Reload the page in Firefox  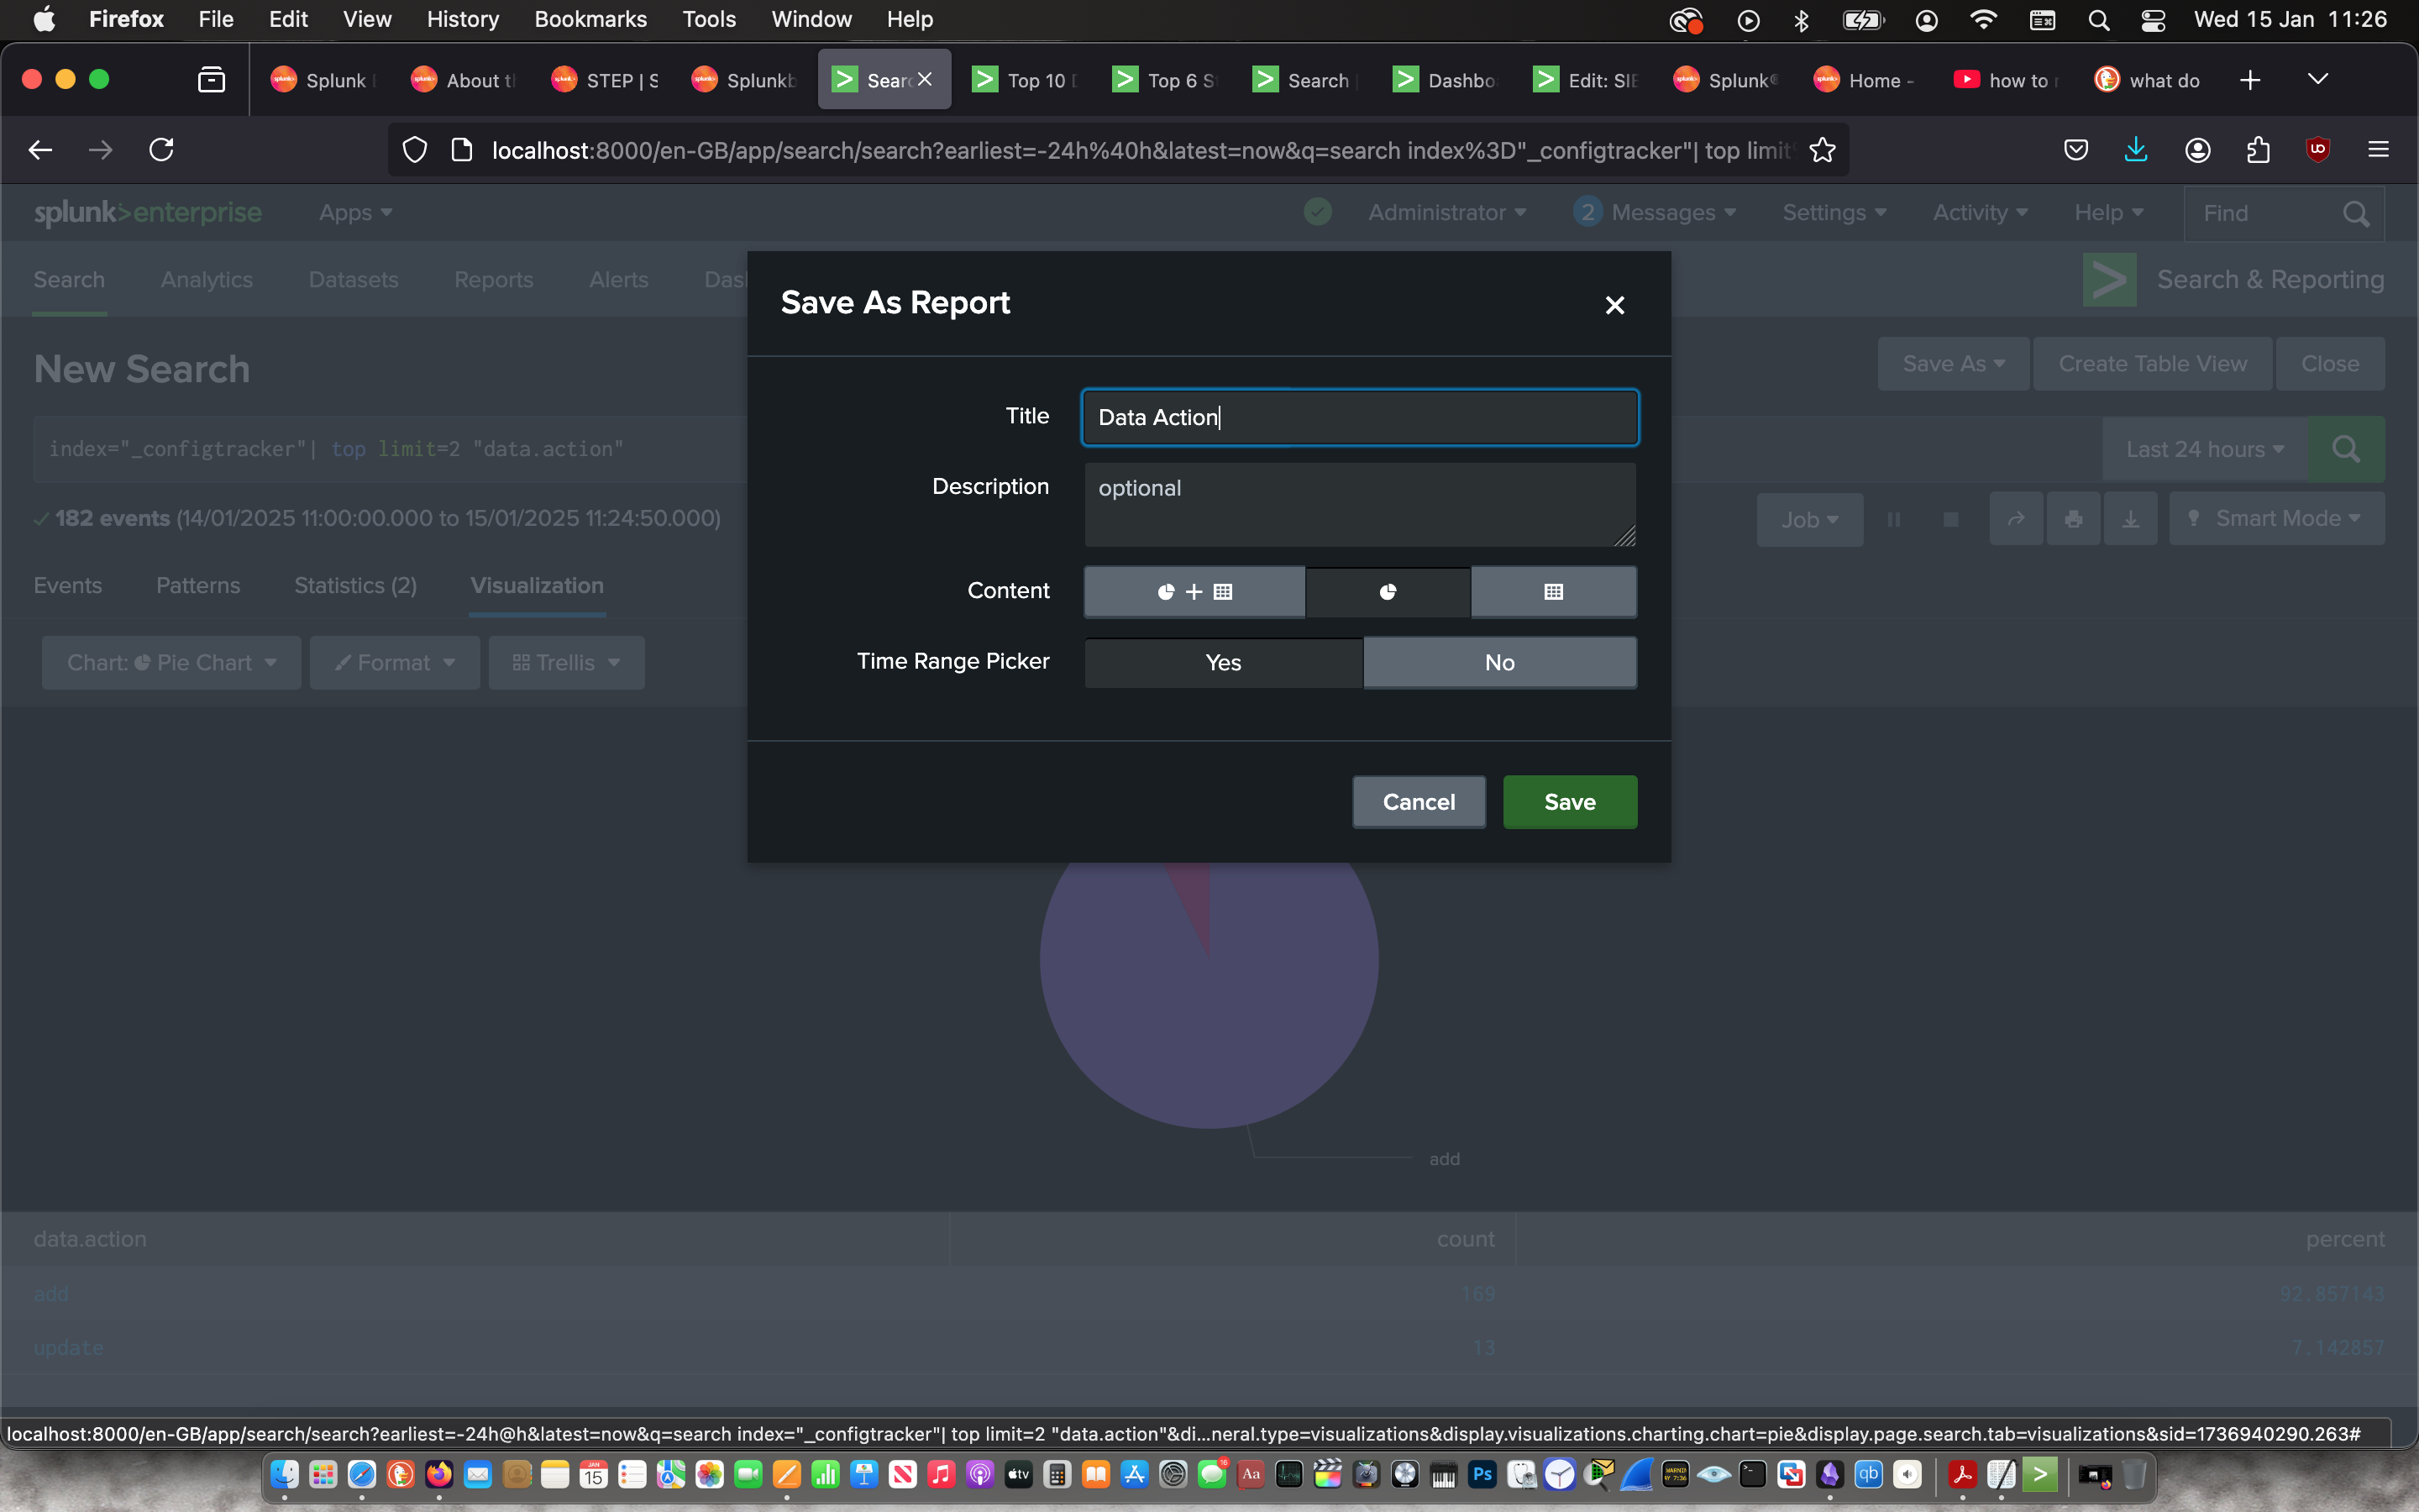162,150
